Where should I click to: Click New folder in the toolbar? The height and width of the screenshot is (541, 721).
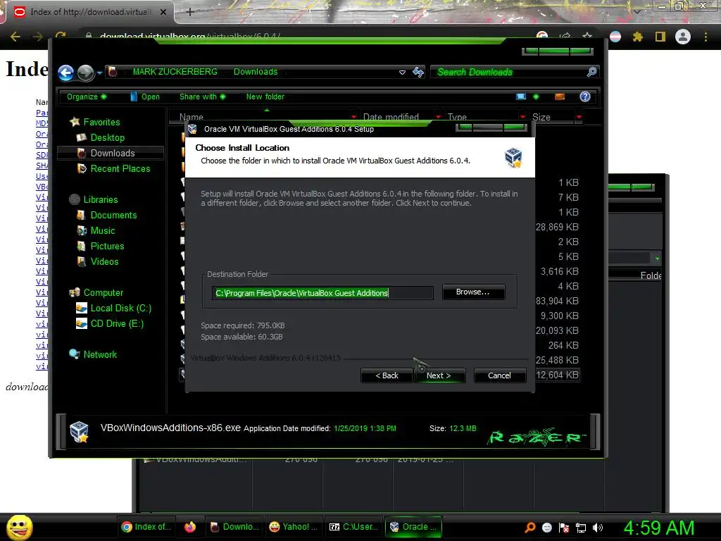pyautogui.click(x=265, y=97)
